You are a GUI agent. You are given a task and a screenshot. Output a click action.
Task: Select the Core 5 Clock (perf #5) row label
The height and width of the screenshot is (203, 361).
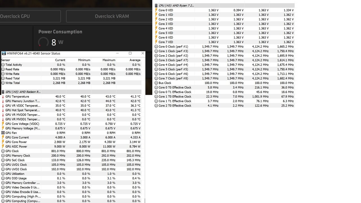(x=173, y=69)
